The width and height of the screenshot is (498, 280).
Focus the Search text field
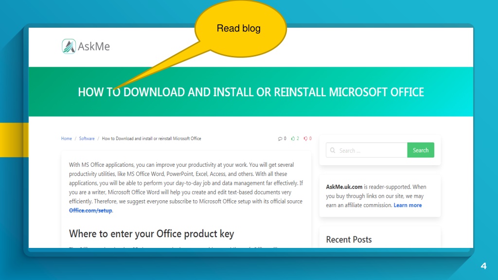coord(367,150)
